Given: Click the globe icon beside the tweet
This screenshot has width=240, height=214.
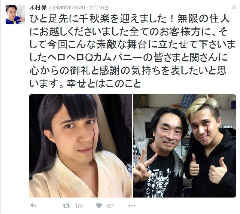Looking at the screenshot, I should coord(234,7).
